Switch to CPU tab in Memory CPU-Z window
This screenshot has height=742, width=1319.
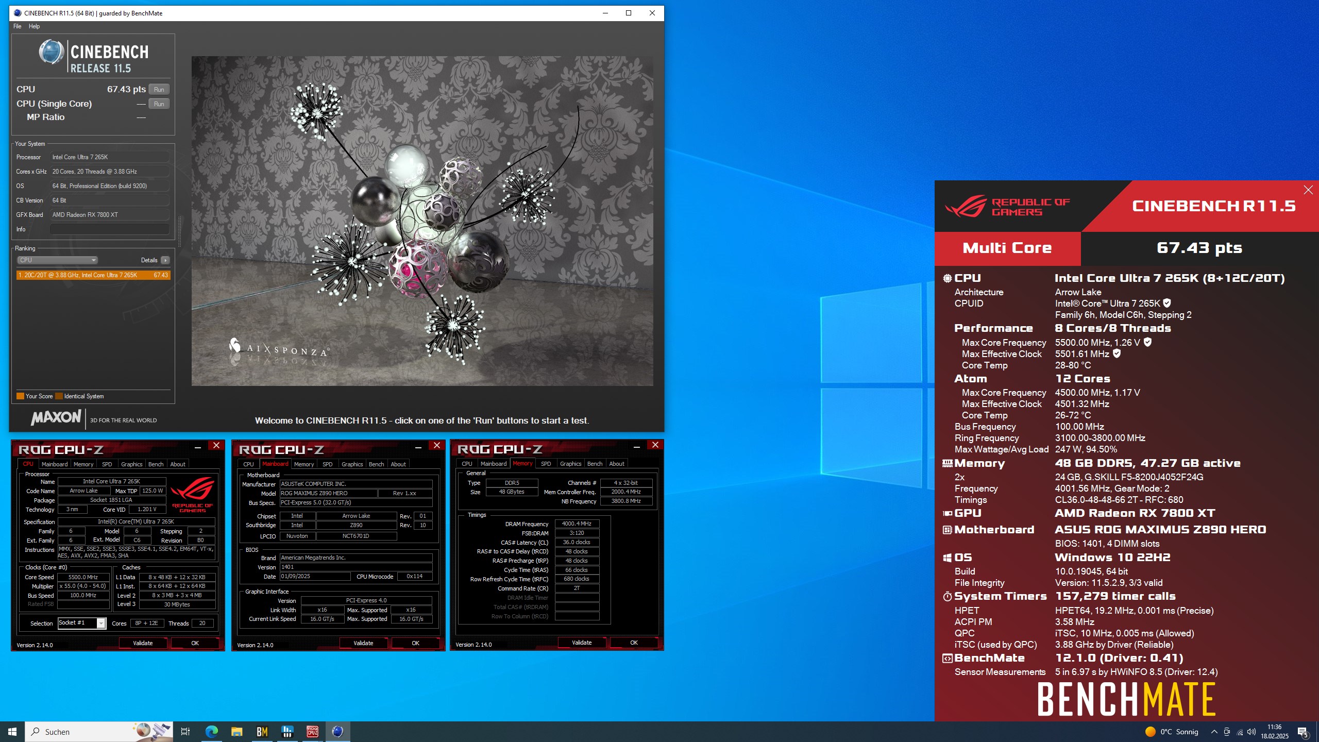pyautogui.click(x=467, y=463)
